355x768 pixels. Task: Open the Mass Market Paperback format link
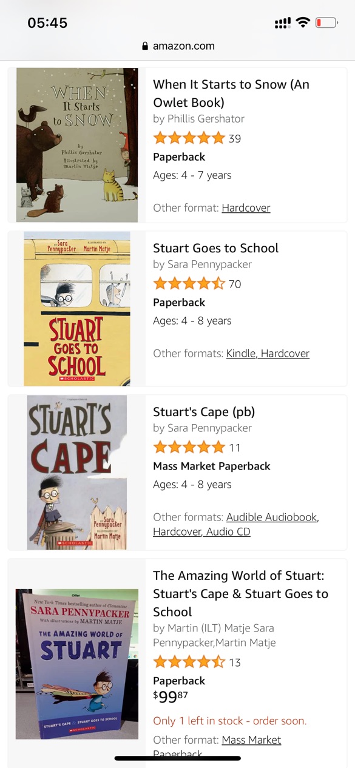click(217, 747)
